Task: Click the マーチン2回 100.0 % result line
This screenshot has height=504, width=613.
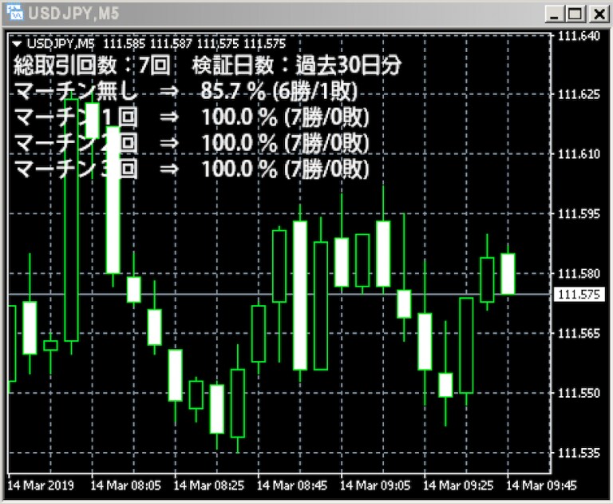Action: coord(192,143)
